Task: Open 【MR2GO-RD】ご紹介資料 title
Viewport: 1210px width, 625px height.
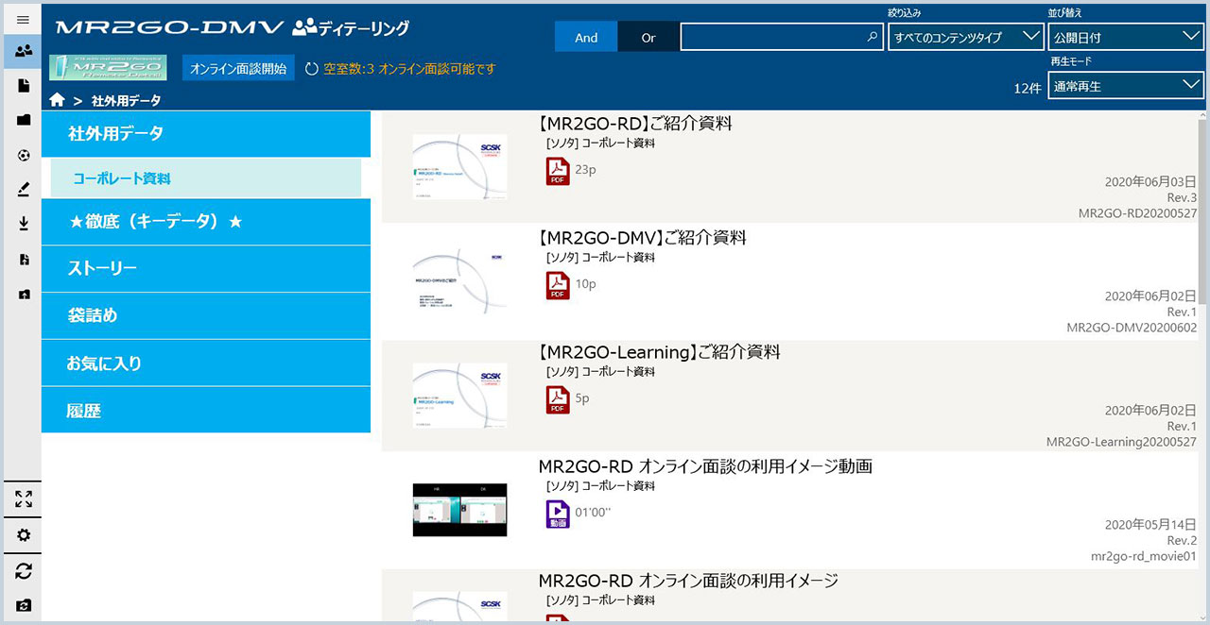Action: coord(635,124)
